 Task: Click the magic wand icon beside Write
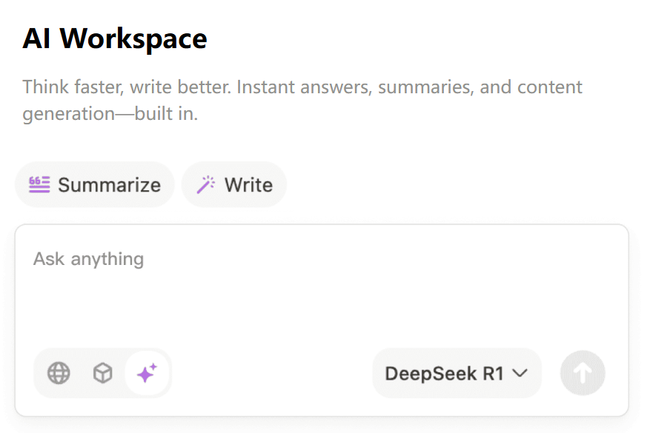[205, 184]
